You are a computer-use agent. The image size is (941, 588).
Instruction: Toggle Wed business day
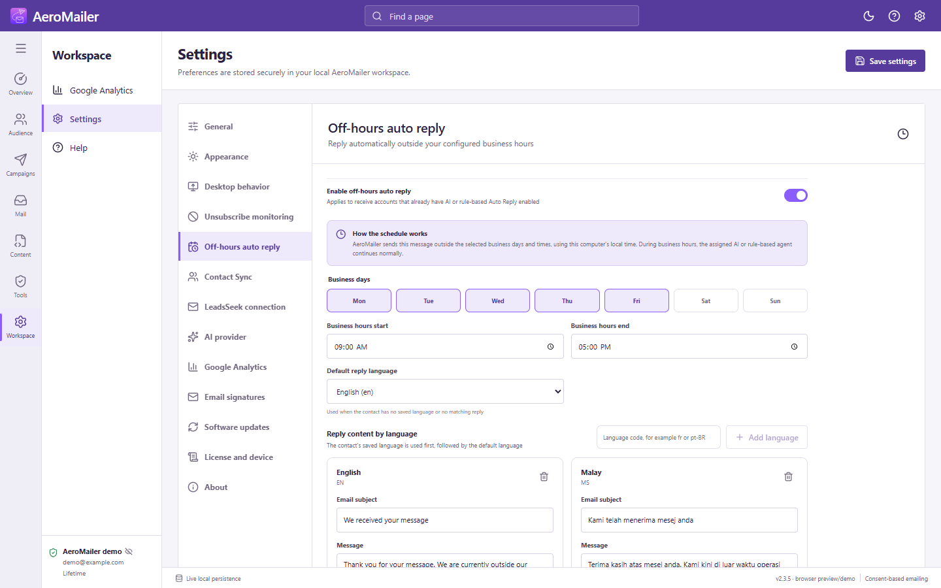click(x=497, y=301)
